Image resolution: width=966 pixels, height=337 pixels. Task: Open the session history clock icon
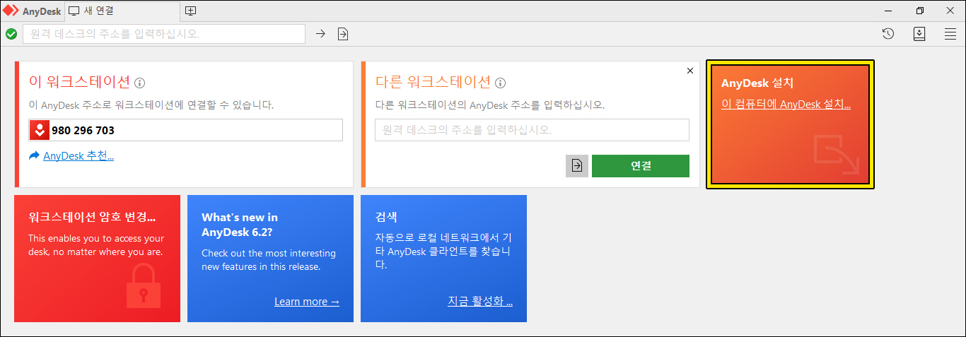pyautogui.click(x=888, y=34)
